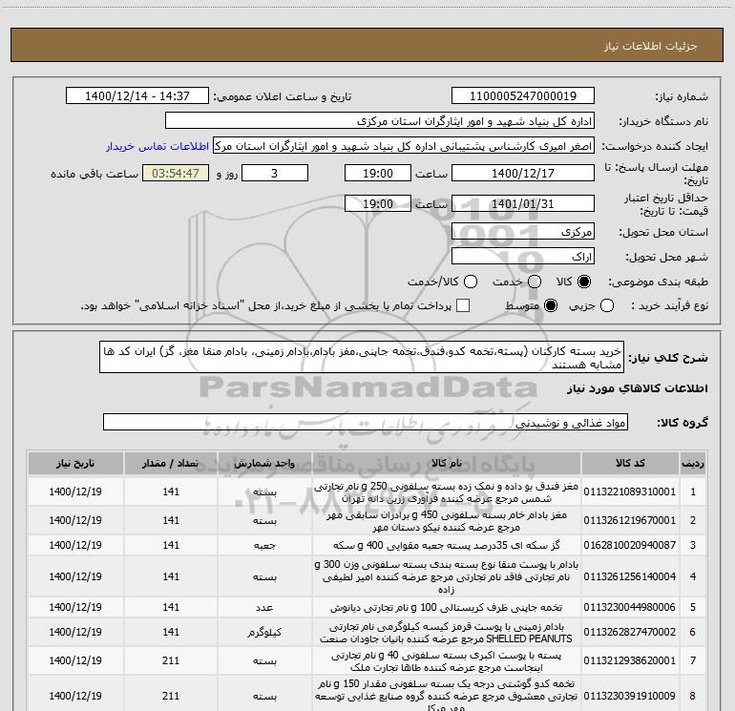Image resolution: width=735 pixels, height=711 pixels.
Task: Toggle the اسناد خزانه اسلامی payment checkbox
Action: pos(463,305)
